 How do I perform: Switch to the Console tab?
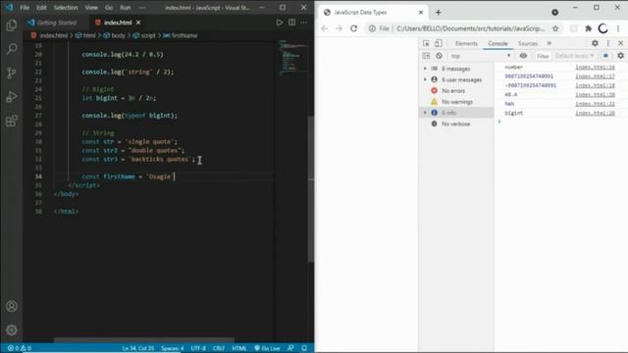[497, 43]
